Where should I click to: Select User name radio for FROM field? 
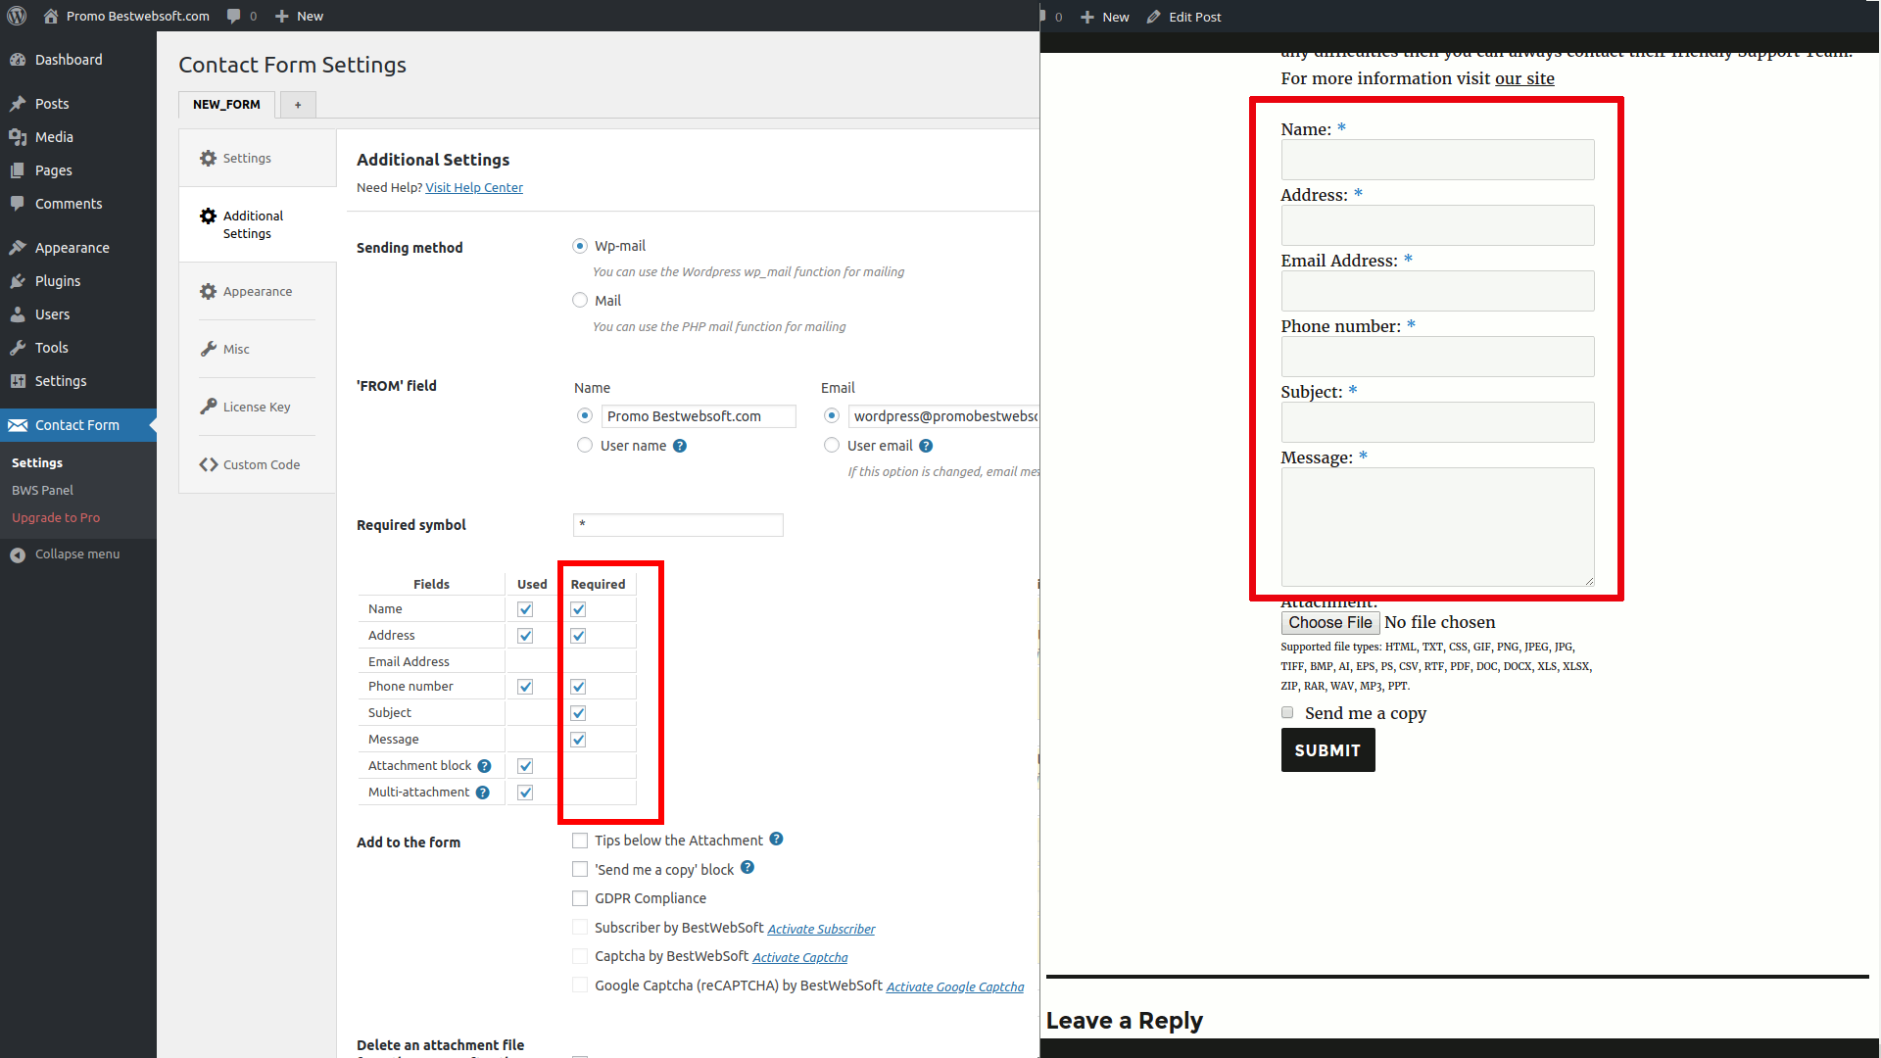[x=585, y=446]
